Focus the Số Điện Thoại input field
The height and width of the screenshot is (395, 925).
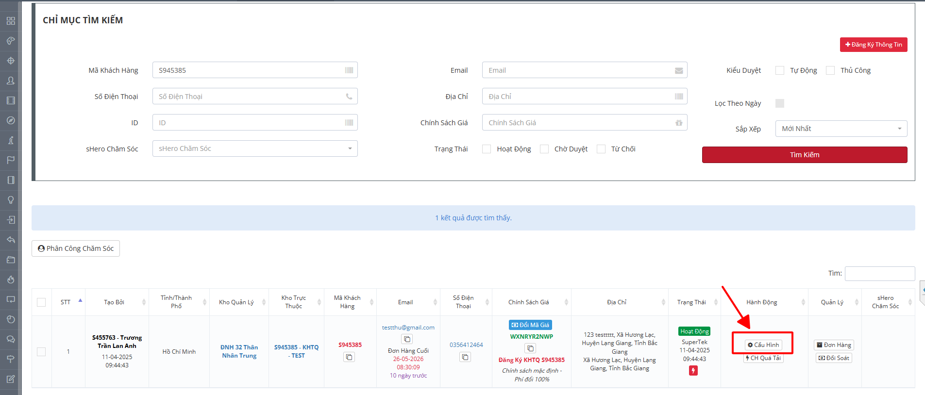pos(255,96)
